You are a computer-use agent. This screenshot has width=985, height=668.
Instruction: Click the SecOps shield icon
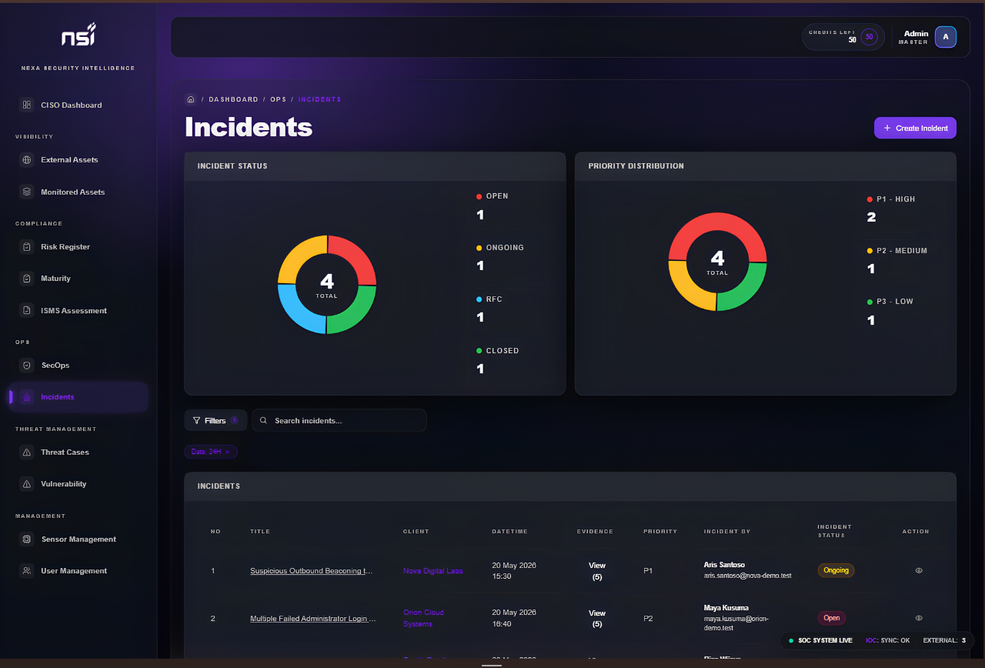(27, 366)
